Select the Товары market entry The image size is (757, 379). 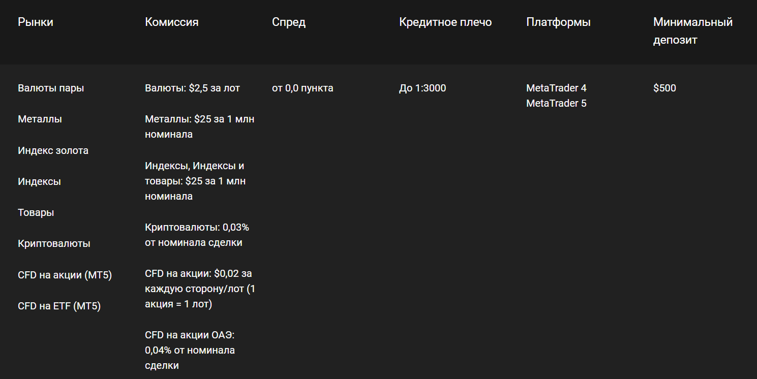coord(36,213)
